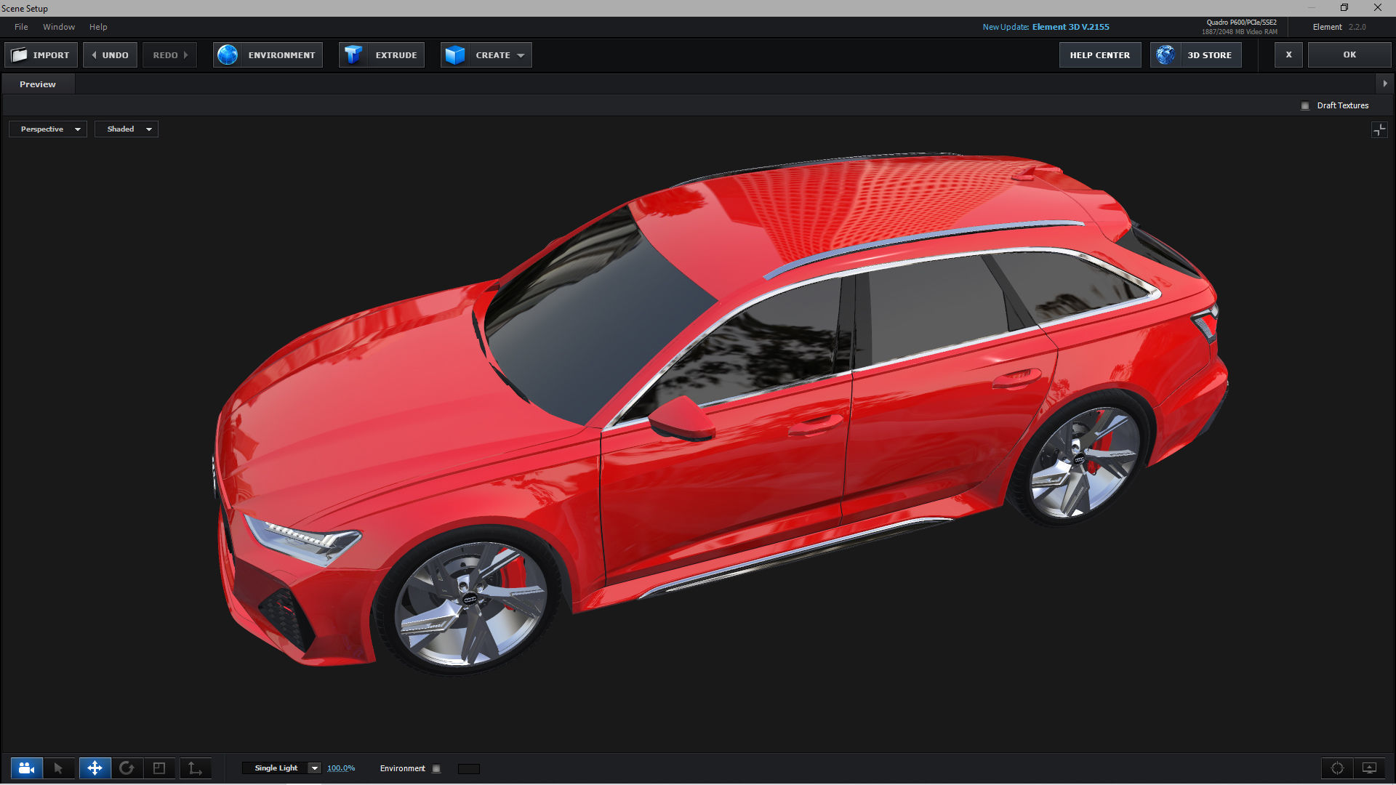Open the Help menu

coord(98,27)
